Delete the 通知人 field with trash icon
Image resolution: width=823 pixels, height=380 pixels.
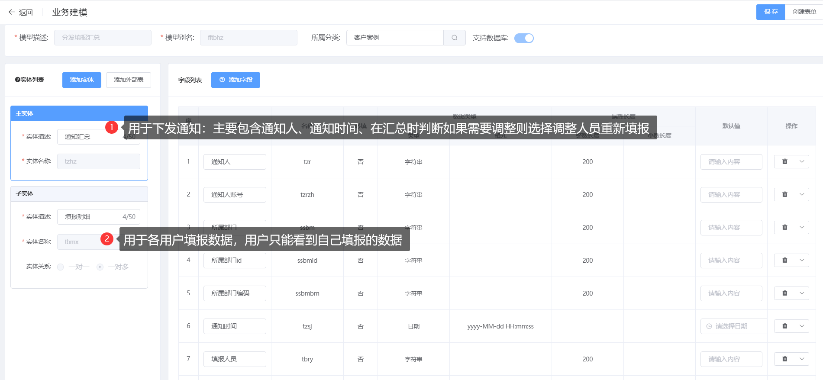[x=784, y=161]
